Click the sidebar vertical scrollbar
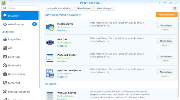Viewport: 180px width, 100px height. pyautogui.click(x=40, y=49)
